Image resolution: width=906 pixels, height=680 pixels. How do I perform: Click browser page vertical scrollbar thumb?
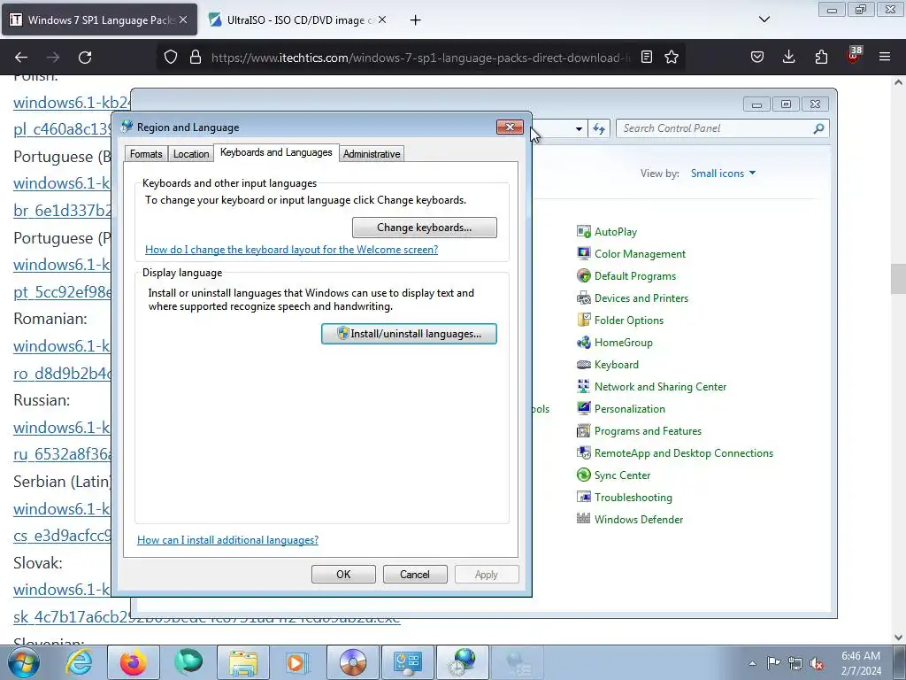(898, 281)
